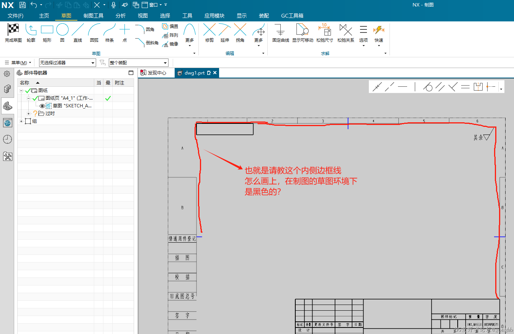Switch to the Home (主页) ribbon tab

coord(44,16)
